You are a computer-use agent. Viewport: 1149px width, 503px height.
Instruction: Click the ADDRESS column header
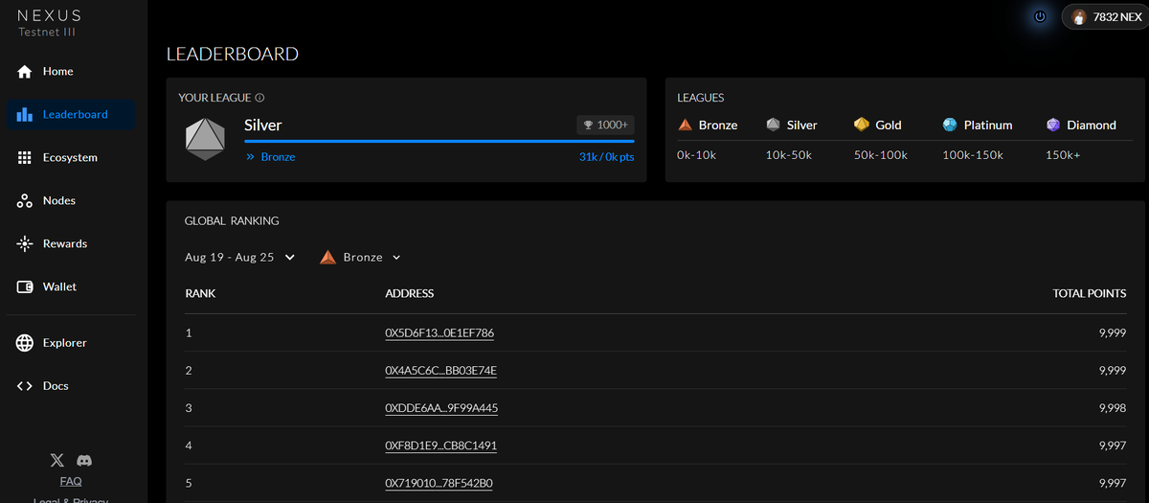click(x=409, y=294)
